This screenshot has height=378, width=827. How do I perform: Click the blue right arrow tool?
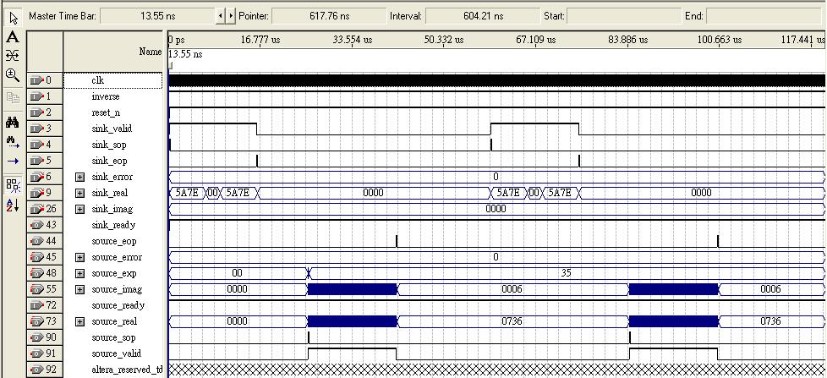click(13, 161)
